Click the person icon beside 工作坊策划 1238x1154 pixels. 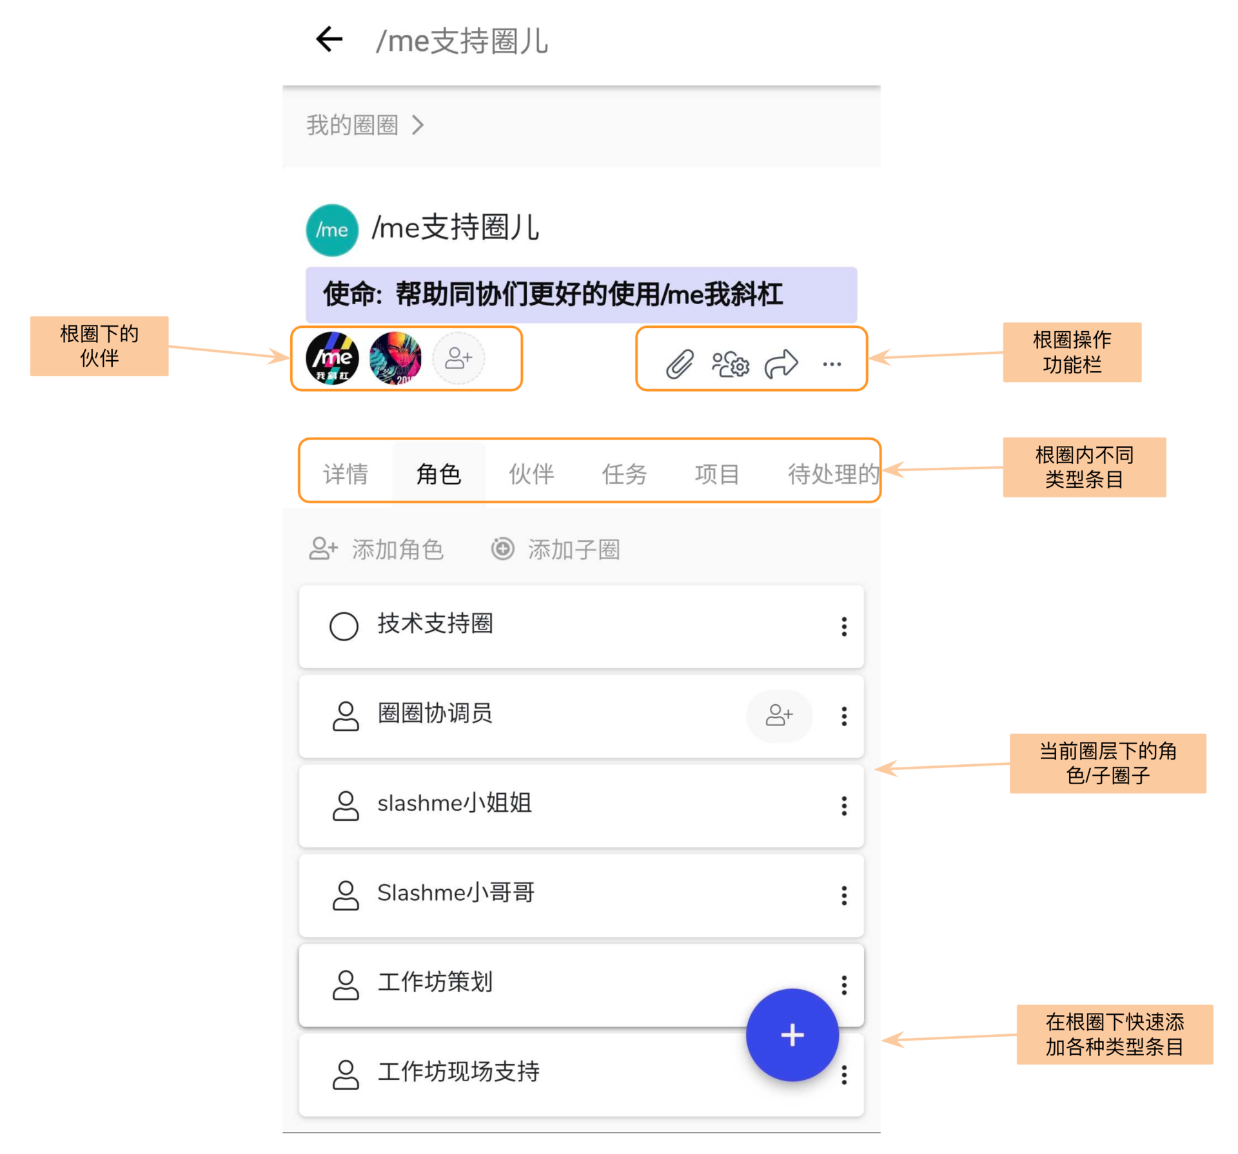pos(346,985)
